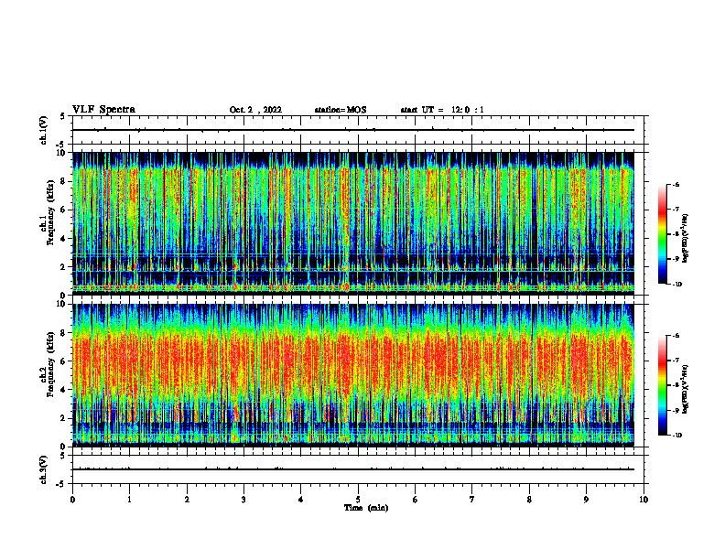
Task: Click the ch.1 spectrogram color bar
Action: coord(662,234)
